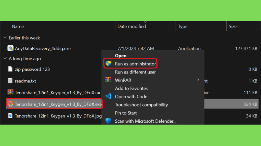Sort by the Name column header
The width and height of the screenshot is (261, 146).
point(18,26)
